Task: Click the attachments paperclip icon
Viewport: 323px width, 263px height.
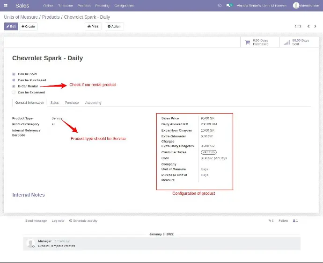Action: (270, 220)
